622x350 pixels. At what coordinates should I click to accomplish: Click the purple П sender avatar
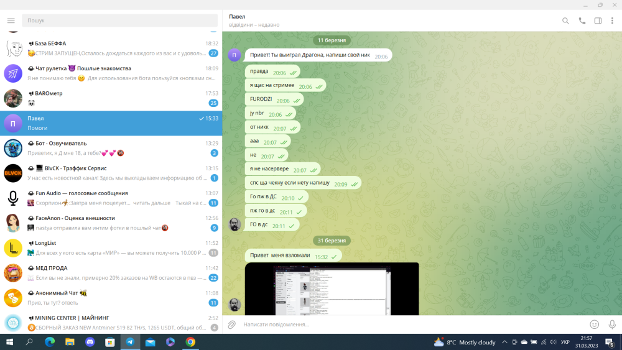pos(234,55)
